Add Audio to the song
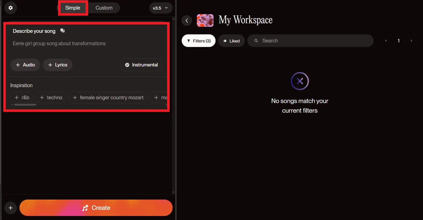423x220 pixels. pyautogui.click(x=25, y=65)
